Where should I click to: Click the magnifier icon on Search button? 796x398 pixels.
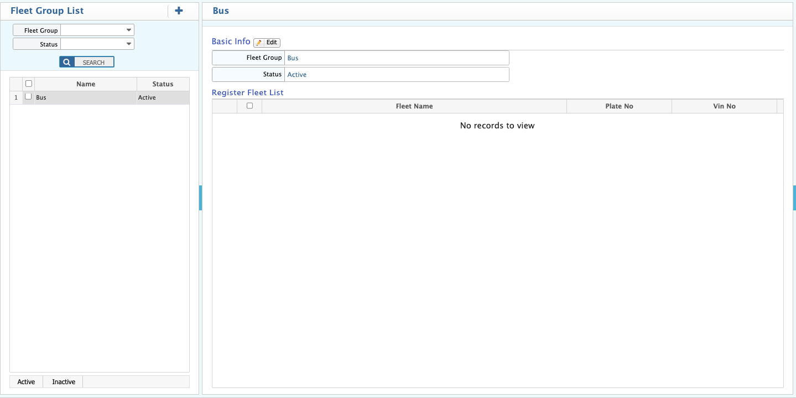click(x=66, y=62)
